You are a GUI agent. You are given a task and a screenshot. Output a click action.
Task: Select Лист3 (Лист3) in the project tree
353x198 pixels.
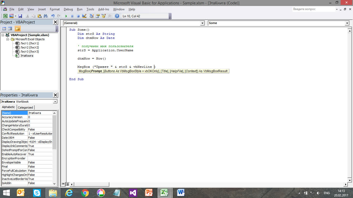pos(29,52)
